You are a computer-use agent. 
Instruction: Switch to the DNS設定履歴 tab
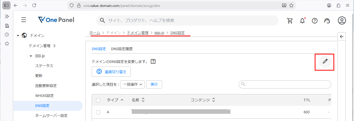tap(122, 49)
